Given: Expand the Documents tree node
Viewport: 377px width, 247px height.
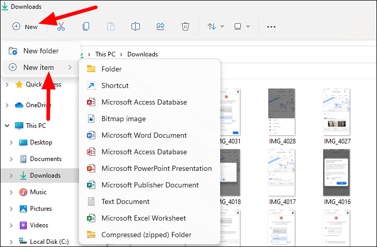Looking at the screenshot, I should tap(11, 159).
